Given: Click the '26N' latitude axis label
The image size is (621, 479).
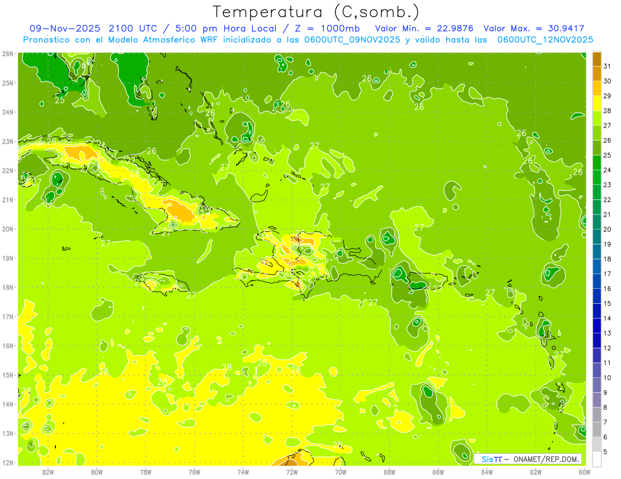Looking at the screenshot, I should [8, 54].
